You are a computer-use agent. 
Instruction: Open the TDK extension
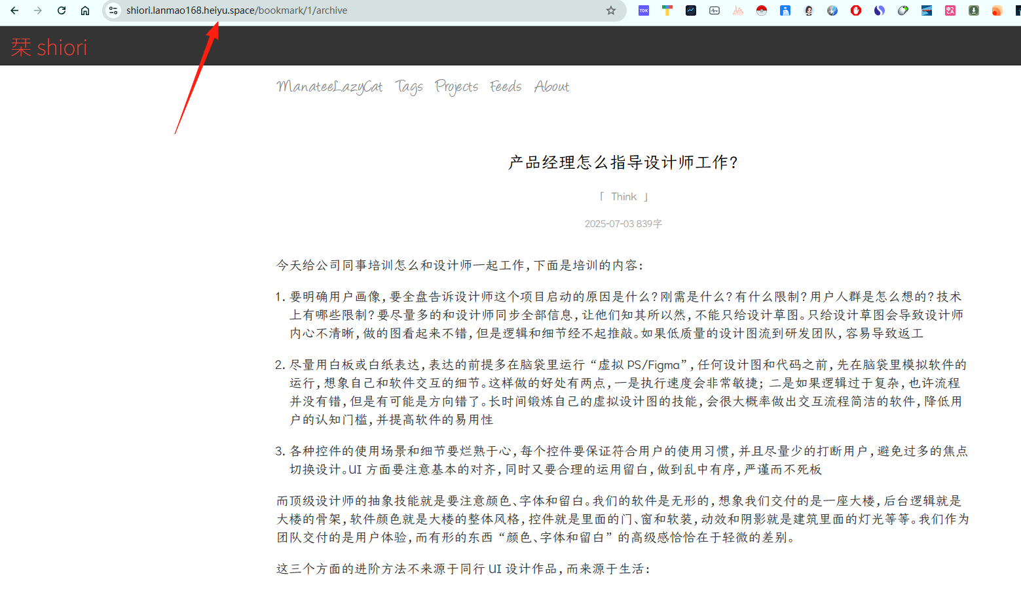tap(644, 10)
